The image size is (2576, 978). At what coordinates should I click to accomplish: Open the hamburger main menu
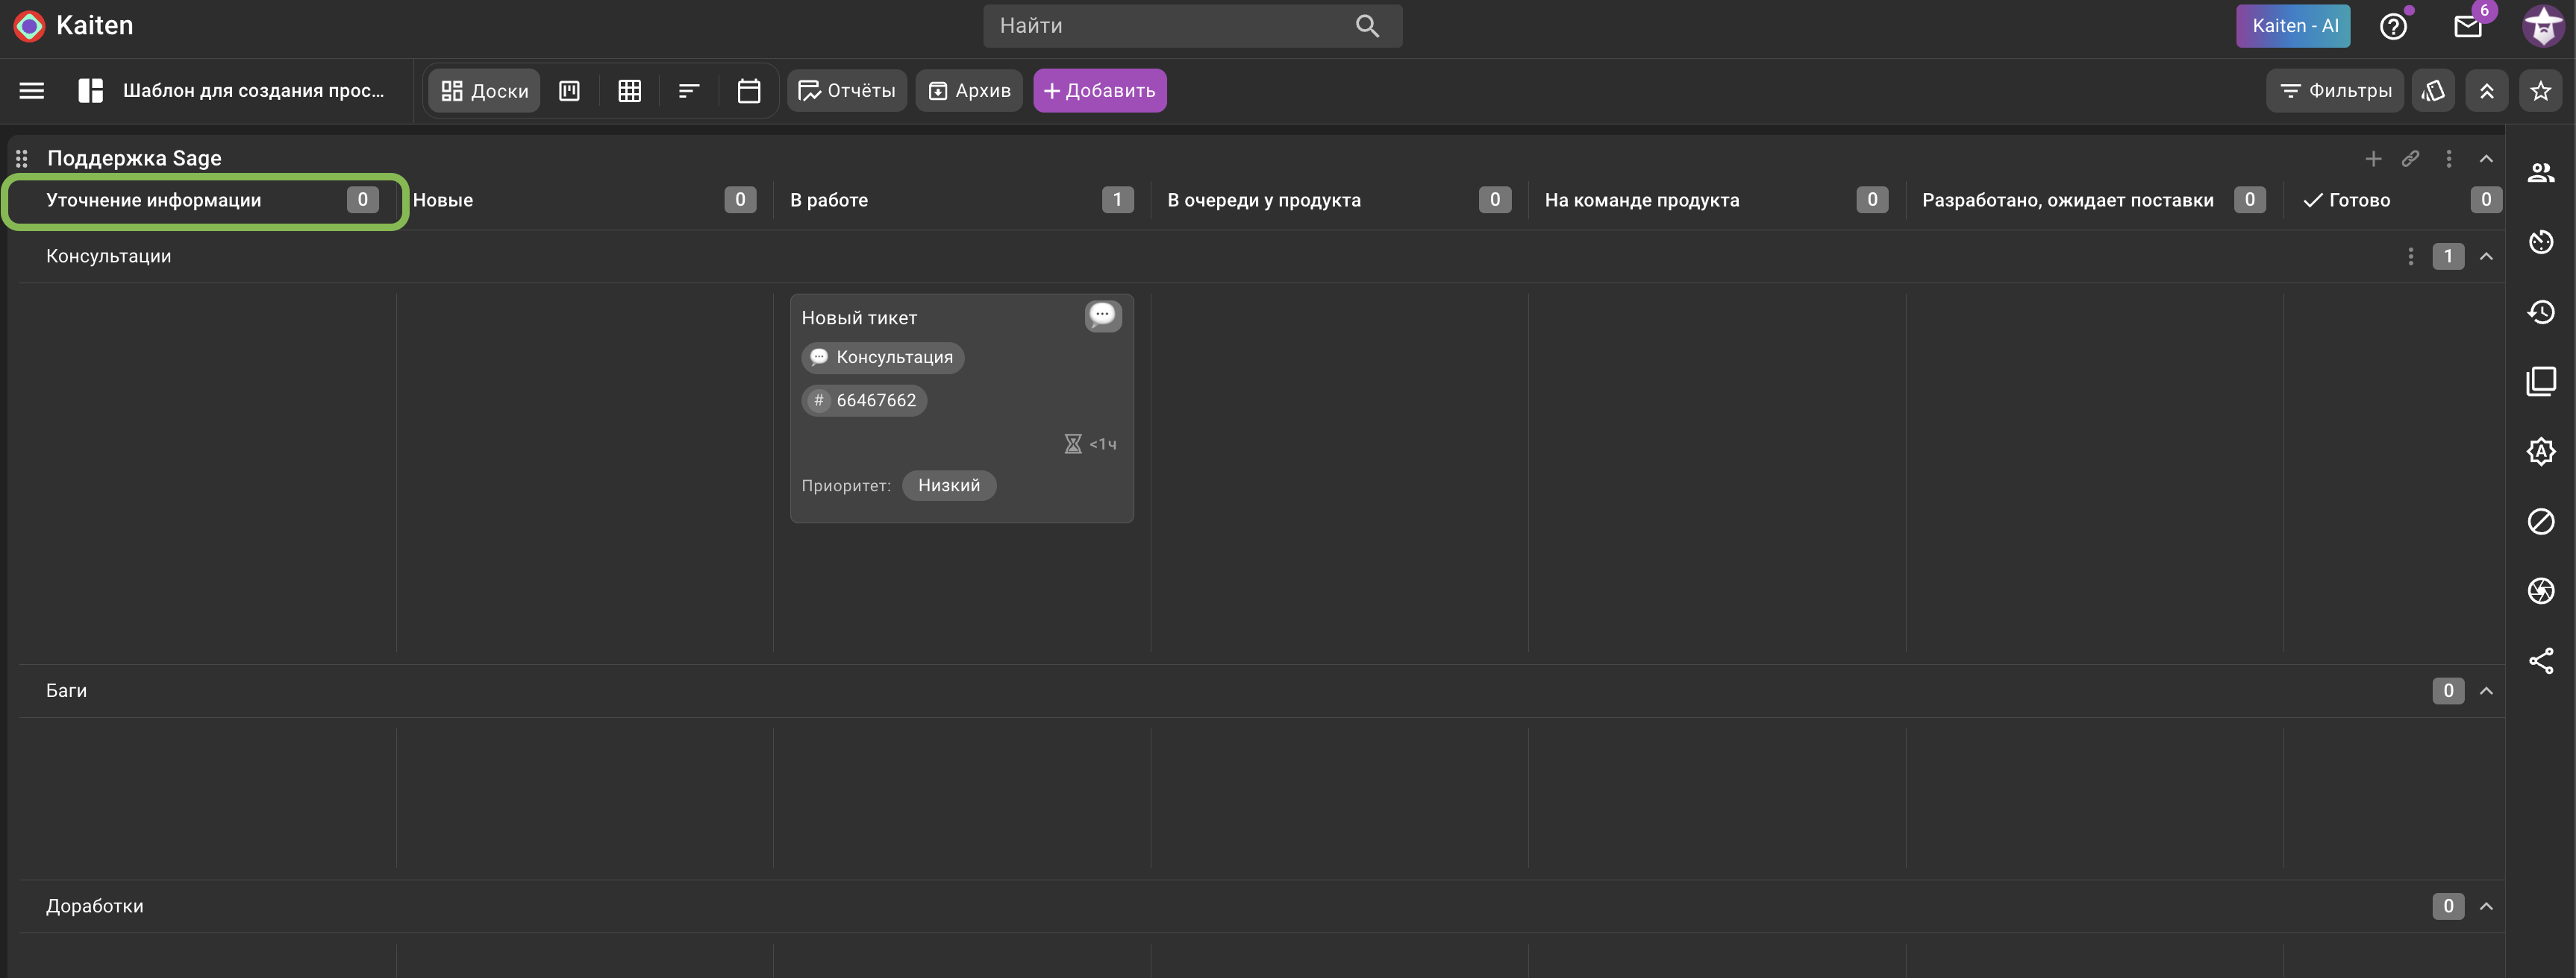[x=32, y=91]
